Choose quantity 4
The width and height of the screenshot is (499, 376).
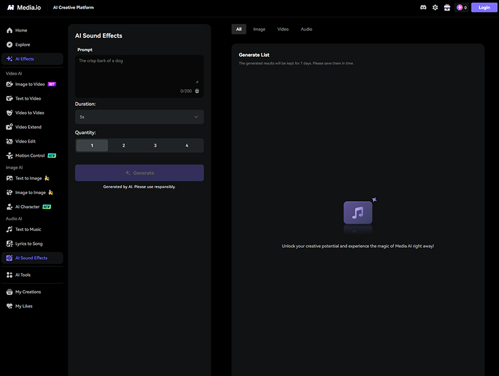pos(187,146)
